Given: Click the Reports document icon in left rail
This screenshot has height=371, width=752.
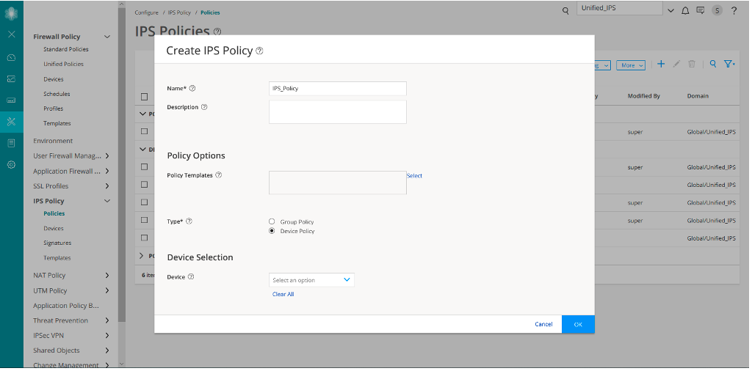Looking at the screenshot, I should (x=11, y=143).
